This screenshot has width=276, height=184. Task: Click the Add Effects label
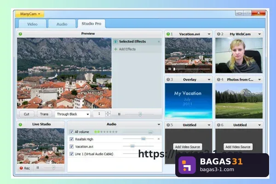[127, 49]
